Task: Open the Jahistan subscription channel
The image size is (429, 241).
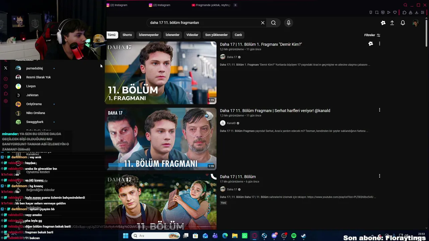Action: point(32,95)
